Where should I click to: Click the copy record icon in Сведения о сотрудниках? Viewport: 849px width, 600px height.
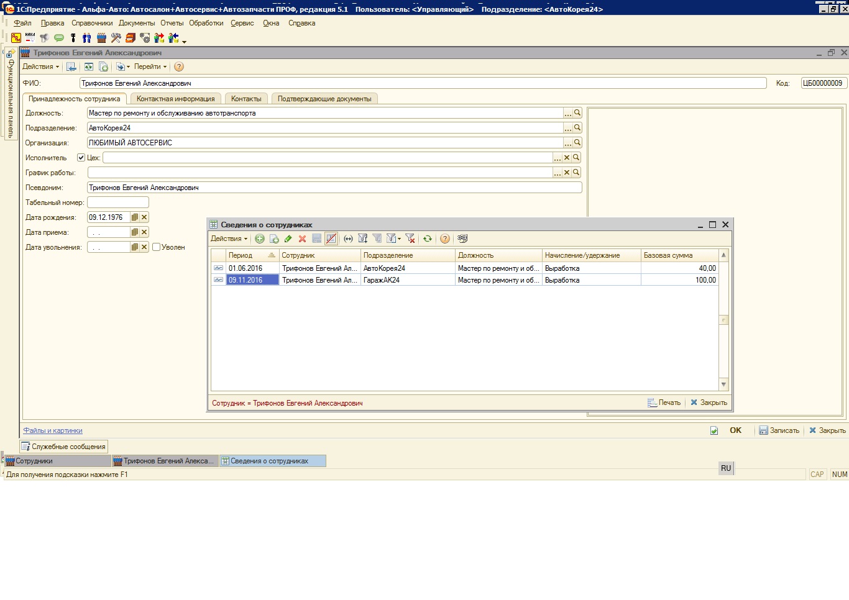coord(274,239)
